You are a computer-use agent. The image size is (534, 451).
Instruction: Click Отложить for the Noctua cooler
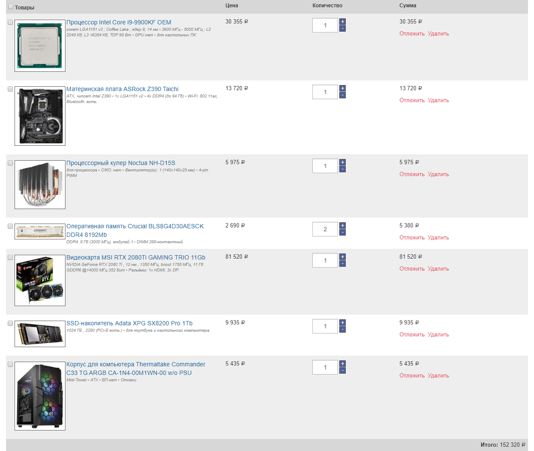412,174
